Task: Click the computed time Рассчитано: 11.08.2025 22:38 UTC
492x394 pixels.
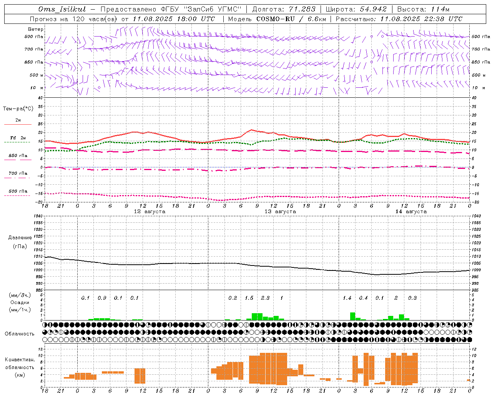Action: coord(399,19)
